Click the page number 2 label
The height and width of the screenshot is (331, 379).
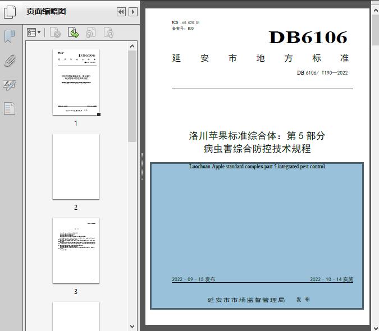click(x=76, y=207)
